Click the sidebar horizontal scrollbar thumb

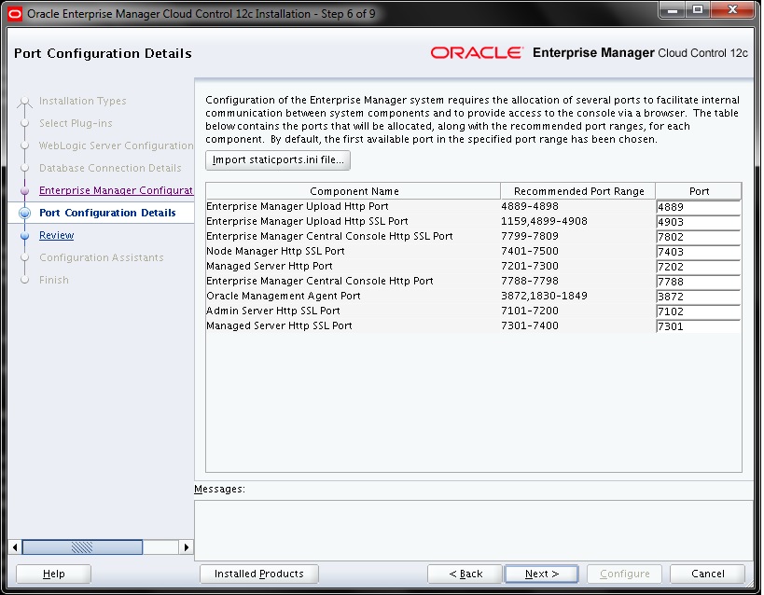click(x=82, y=547)
